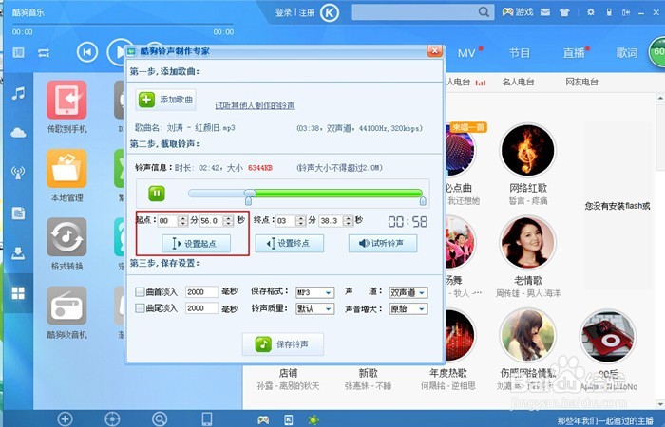Enable the 曲首淡入 fade-in checkbox
The image size is (665, 427).
140,292
